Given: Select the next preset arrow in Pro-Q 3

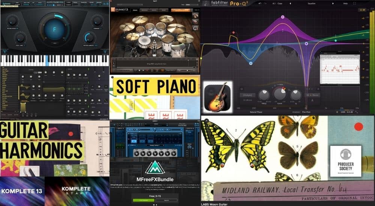Looking at the screenshot, I should [333, 4].
